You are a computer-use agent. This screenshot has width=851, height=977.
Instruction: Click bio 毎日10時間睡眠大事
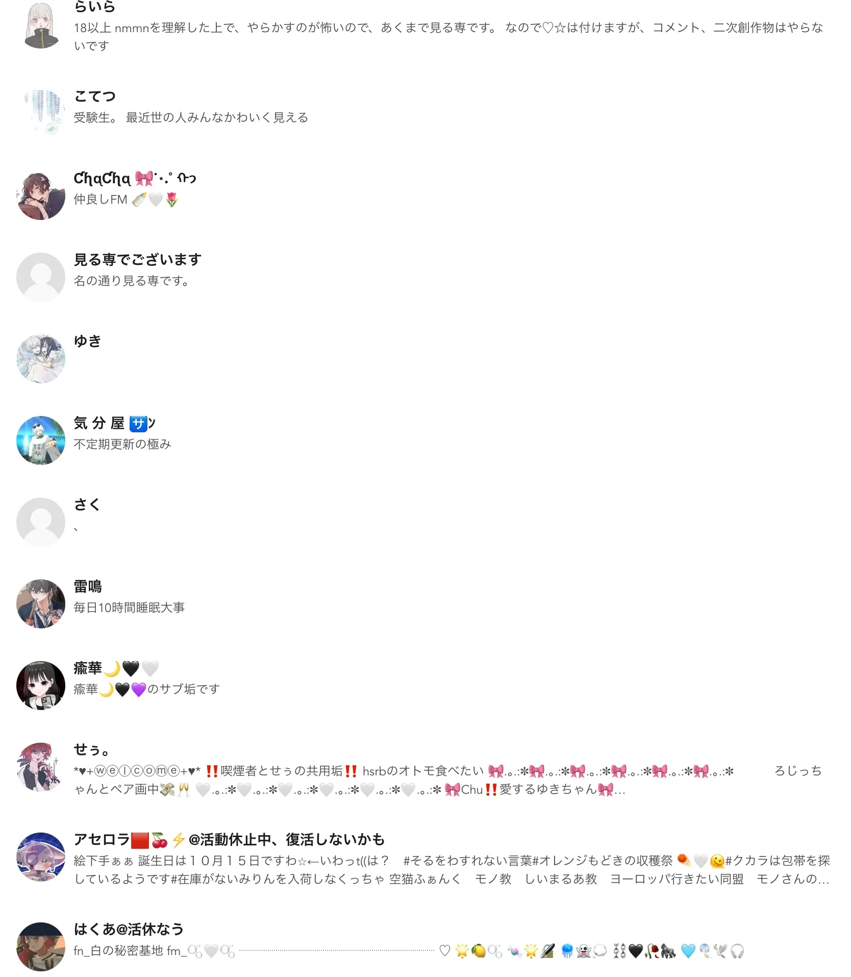pos(129,607)
